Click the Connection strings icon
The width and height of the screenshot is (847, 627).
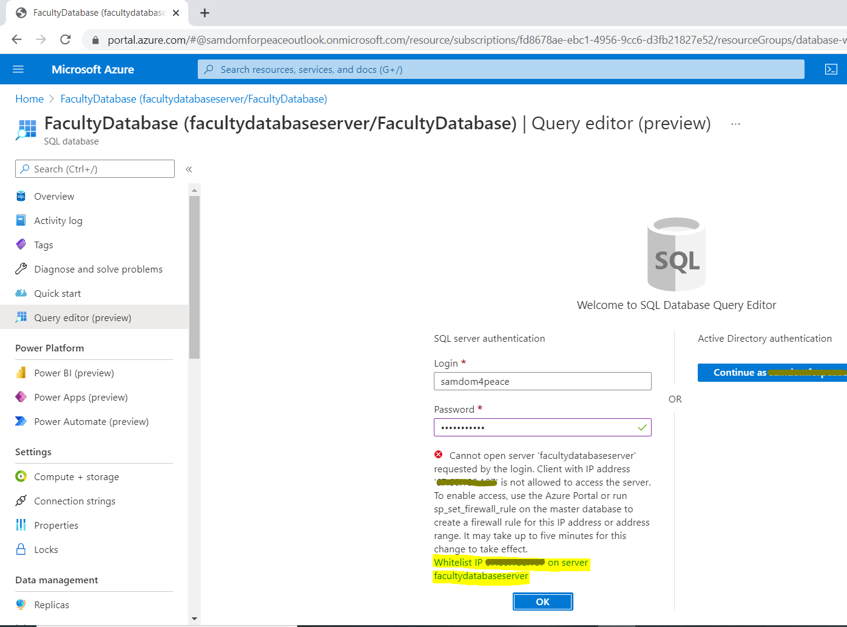(x=21, y=501)
